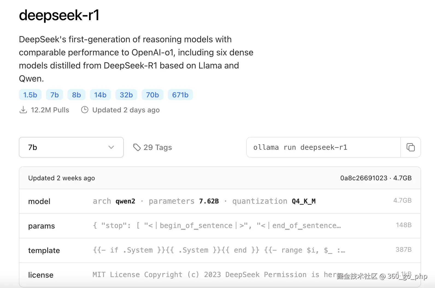Select the 7b size tag badge
435x288 pixels.
coord(54,95)
